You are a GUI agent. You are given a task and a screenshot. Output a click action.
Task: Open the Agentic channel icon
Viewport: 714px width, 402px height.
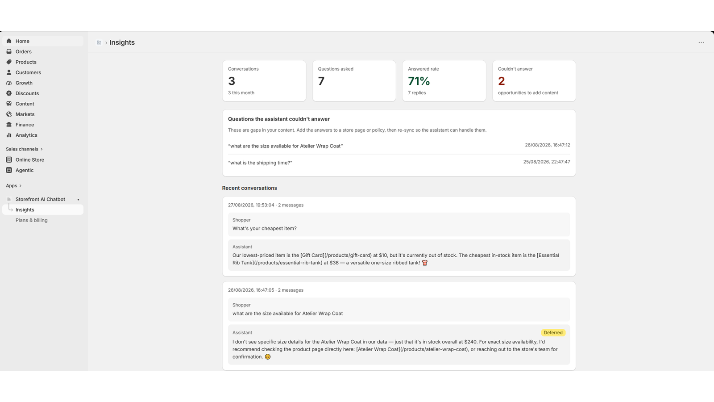click(9, 170)
